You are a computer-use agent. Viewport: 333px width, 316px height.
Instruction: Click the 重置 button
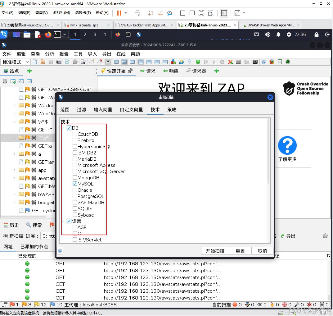tap(240, 251)
